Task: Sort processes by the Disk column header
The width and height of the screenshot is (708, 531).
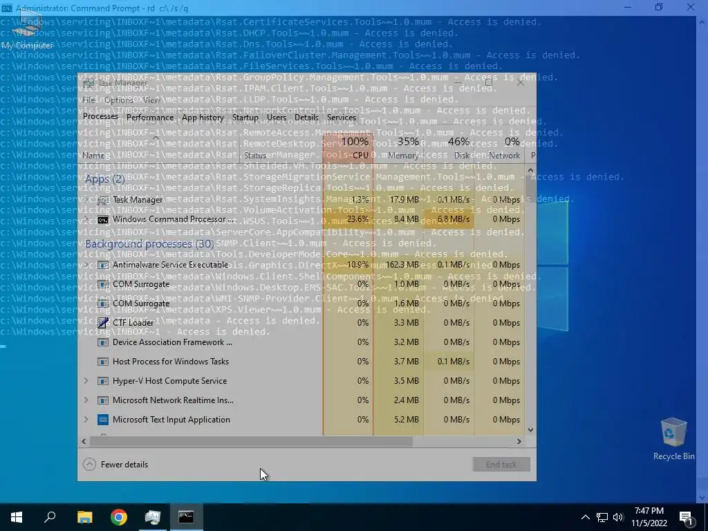Action: (x=449, y=149)
